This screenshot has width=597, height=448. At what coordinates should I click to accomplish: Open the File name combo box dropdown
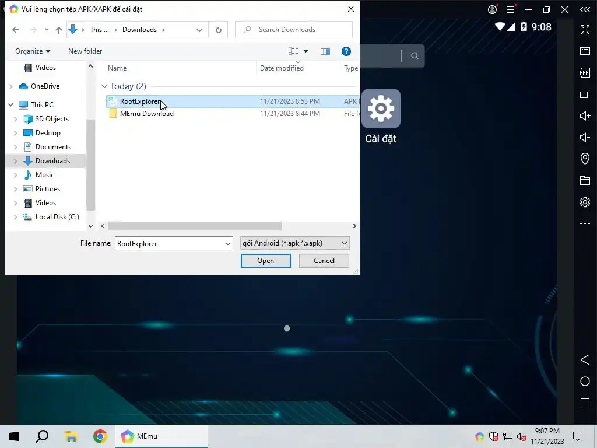pos(228,243)
